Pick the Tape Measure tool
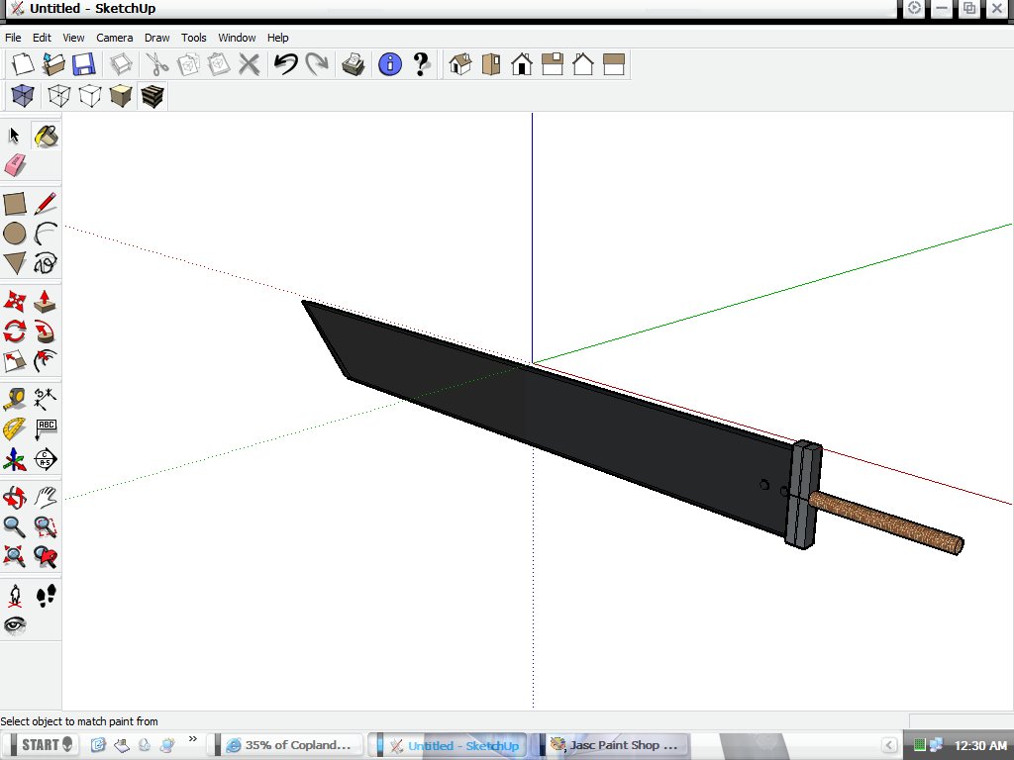Image resolution: width=1014 pixels, height=760 pixels. pyautogui.click(x=15, y=399)
